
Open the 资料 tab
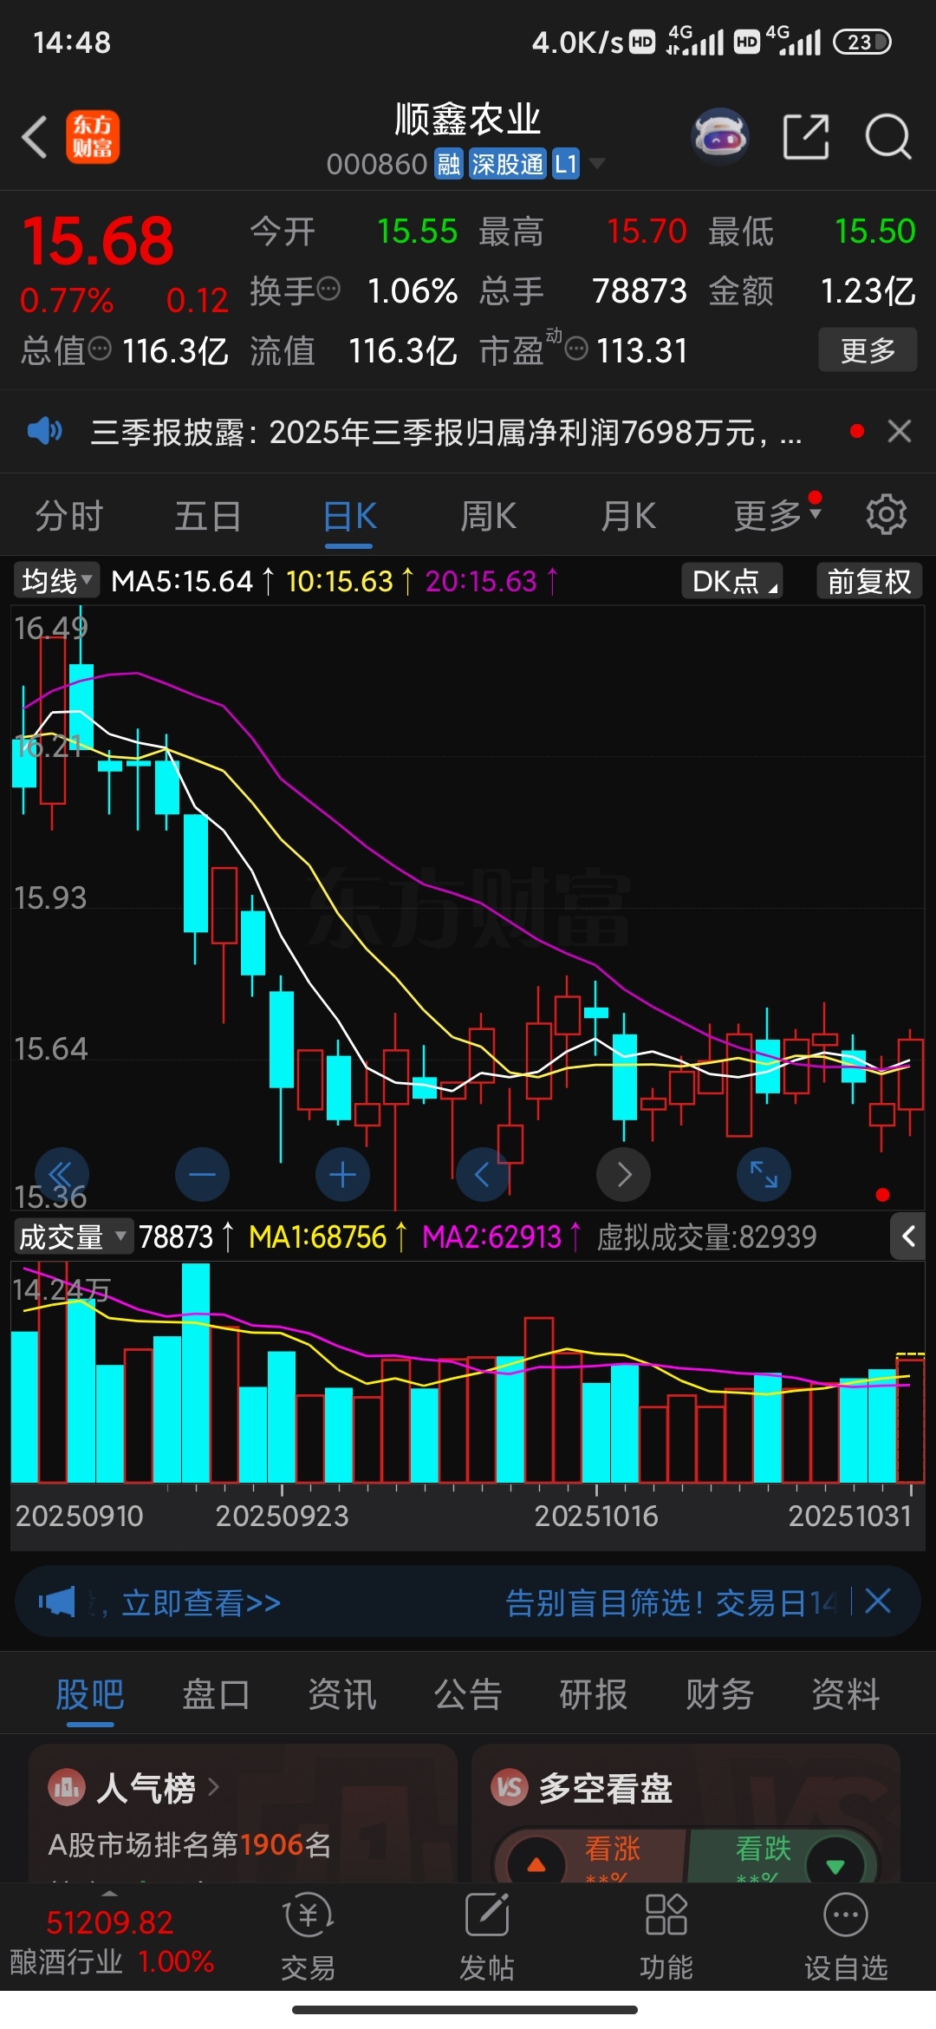click(846, 1694)
